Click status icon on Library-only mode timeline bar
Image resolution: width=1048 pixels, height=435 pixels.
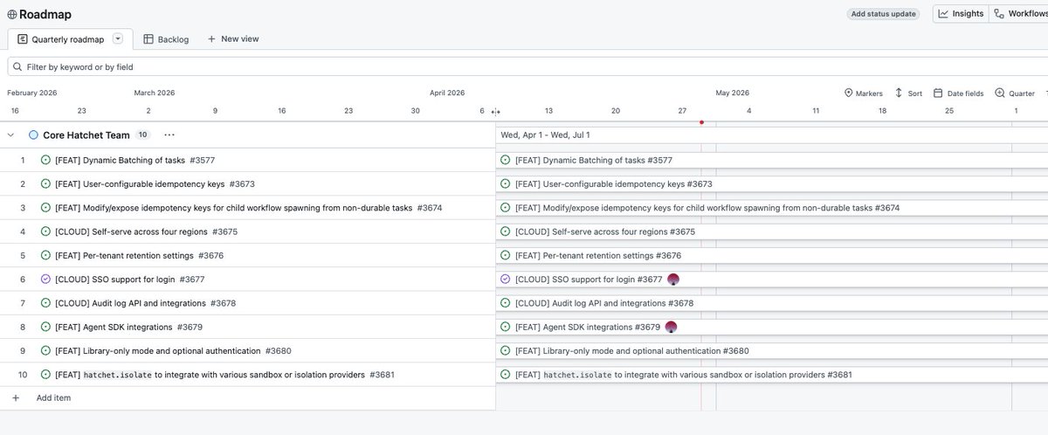tap(505, 350)
